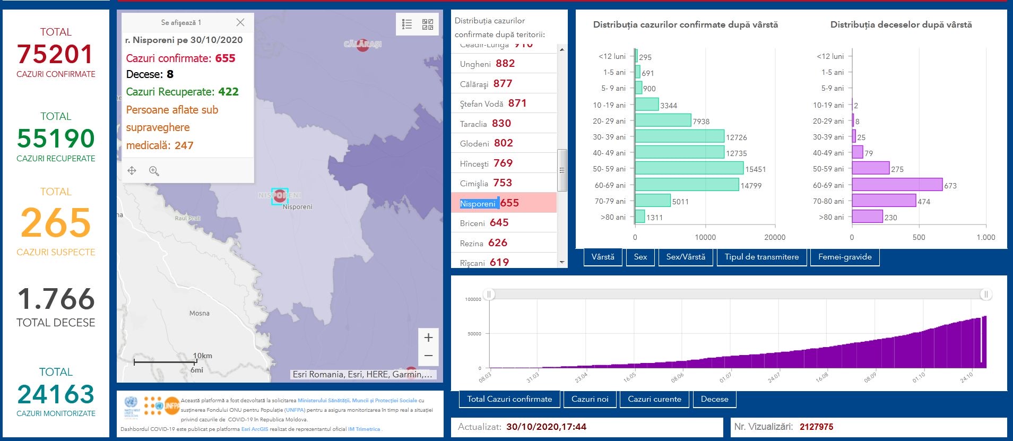Show the Femei-gravide tab
Image resolution: width=1013 pixels, height=441 pixels.
click(845, 257)
